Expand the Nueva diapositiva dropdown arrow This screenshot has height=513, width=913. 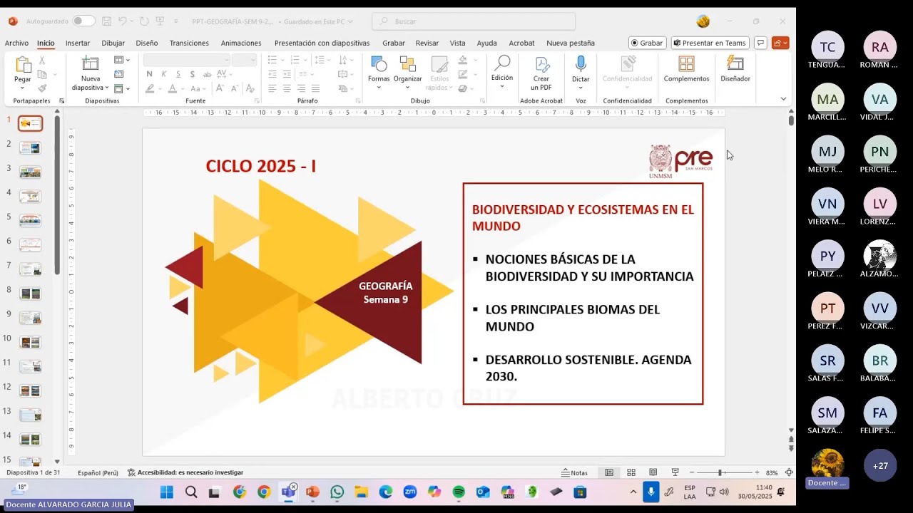[107, 88]
